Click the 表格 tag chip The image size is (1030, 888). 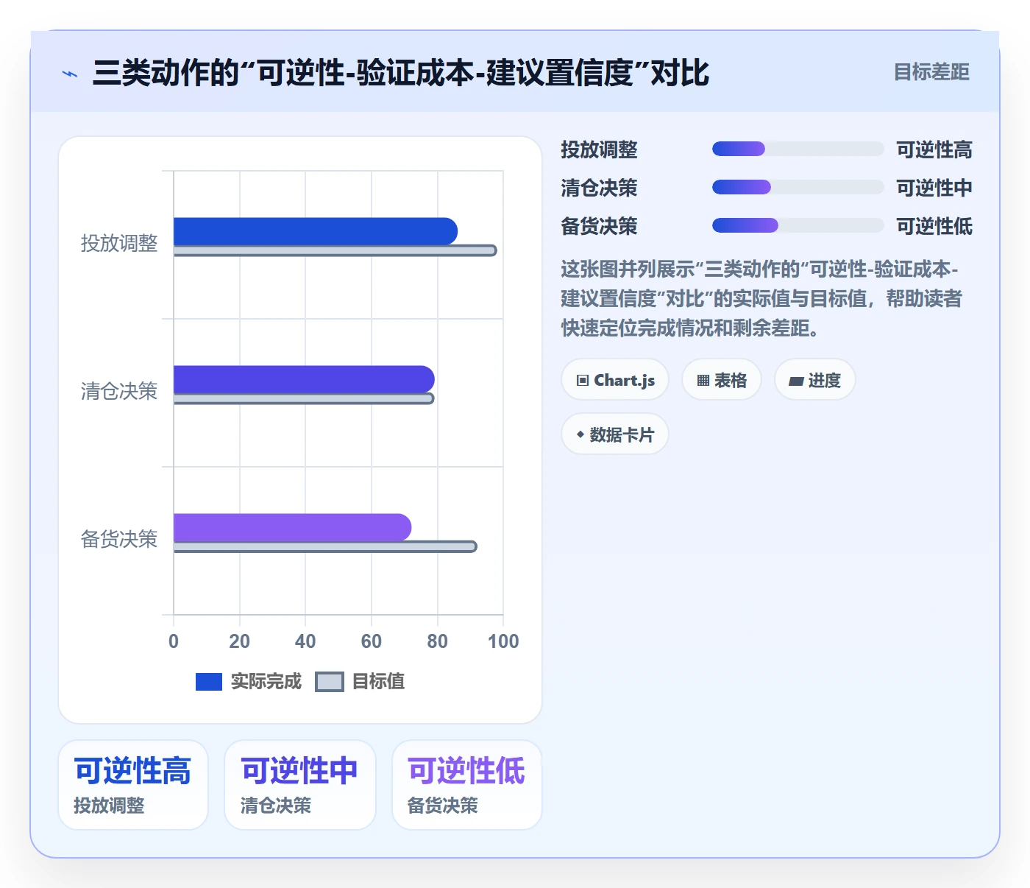click(x=722, y=380)
